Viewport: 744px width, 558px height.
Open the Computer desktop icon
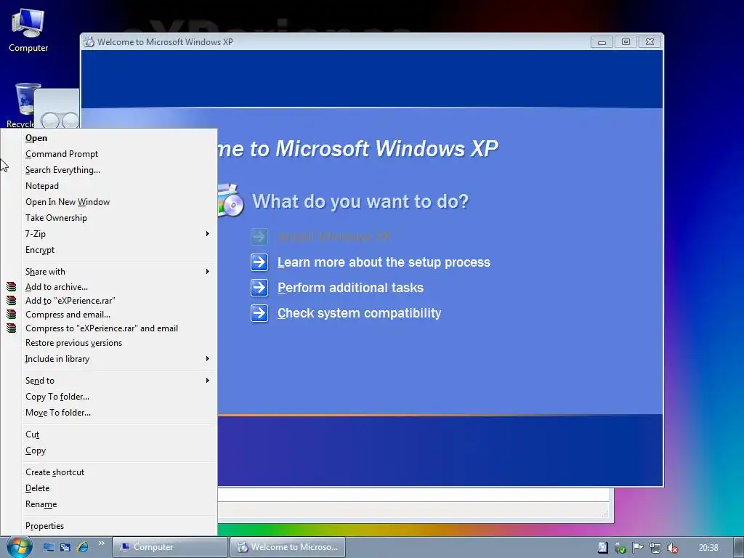point(28,29)
